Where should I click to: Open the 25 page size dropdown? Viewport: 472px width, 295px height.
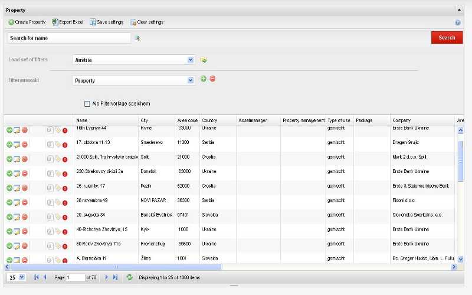[x=22, y=277]
